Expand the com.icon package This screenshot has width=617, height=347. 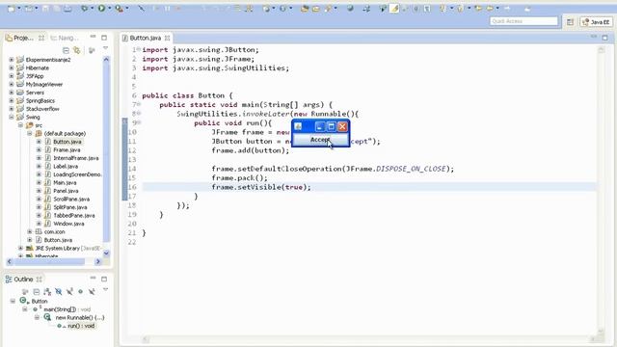click(x=30, y=231)
